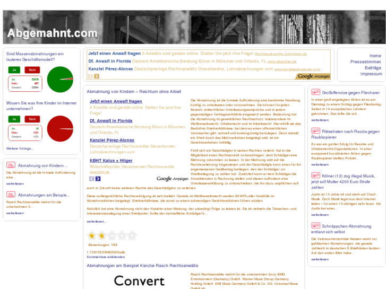Click weiterlesen under Großoffensive gegen Filesharer
Image resolution: width=386 pixels, height=289 pixels.
point(320,120)
